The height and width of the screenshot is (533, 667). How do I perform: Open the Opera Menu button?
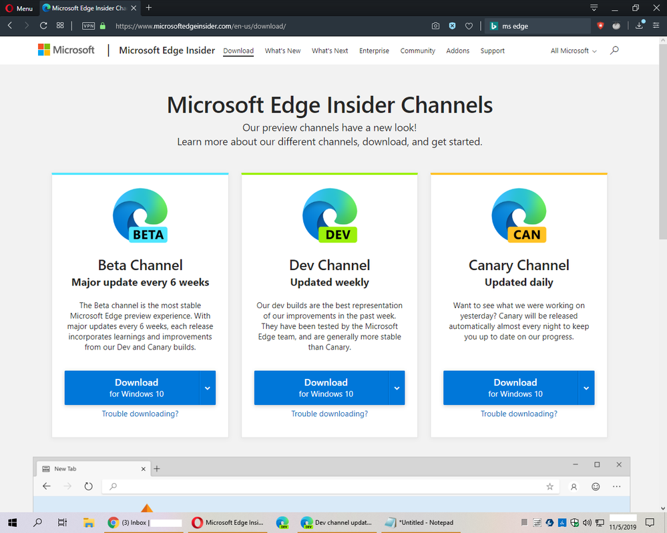(19, 8)
